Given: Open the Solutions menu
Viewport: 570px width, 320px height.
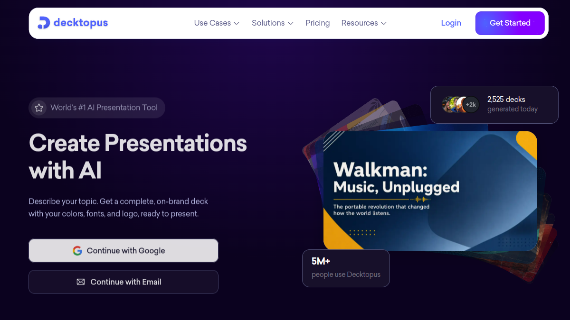Looking at the screenshot, I should point(273,23).
